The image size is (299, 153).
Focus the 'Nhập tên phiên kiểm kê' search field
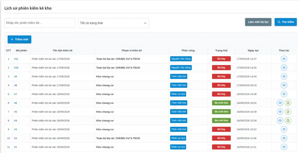click(x=40, y=23)
